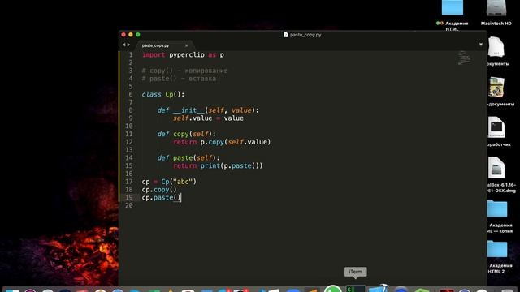The height and width of the screenshot is (292, 520).
Task: Open the Macintosh HD drive icon
Action: (x=496, y=8)
